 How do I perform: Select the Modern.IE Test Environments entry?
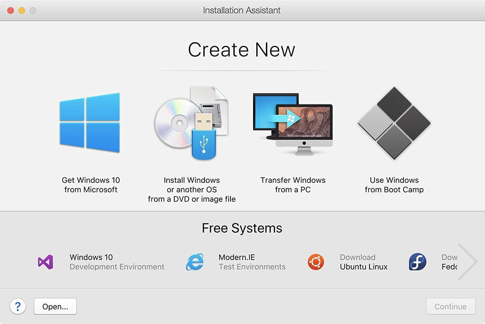252,262
